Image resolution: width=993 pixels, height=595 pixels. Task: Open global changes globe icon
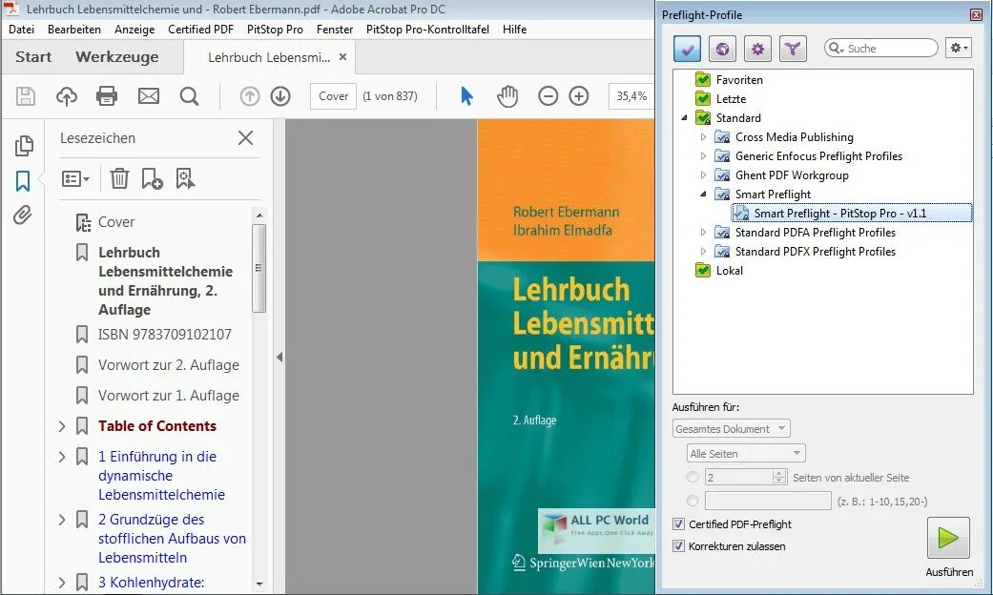723,48
